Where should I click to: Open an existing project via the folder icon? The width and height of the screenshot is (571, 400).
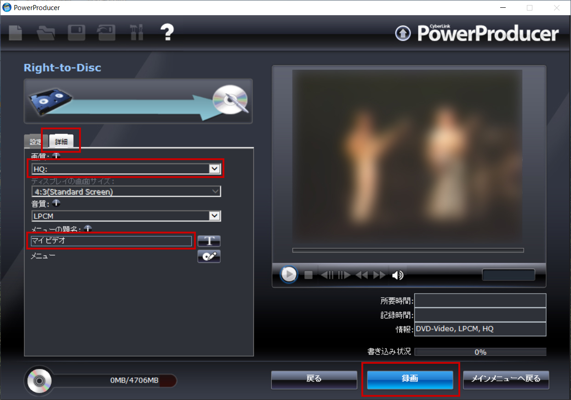[46, 33]
